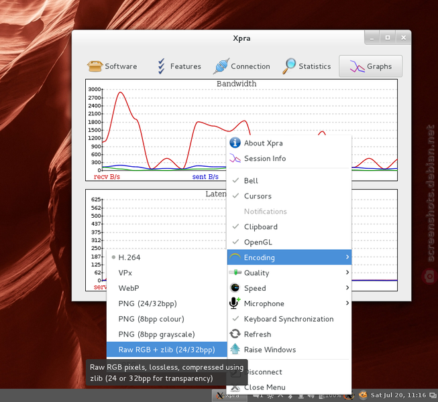Click the Quality slider icon
The image size is (438, 402).
tap(235, 272)
